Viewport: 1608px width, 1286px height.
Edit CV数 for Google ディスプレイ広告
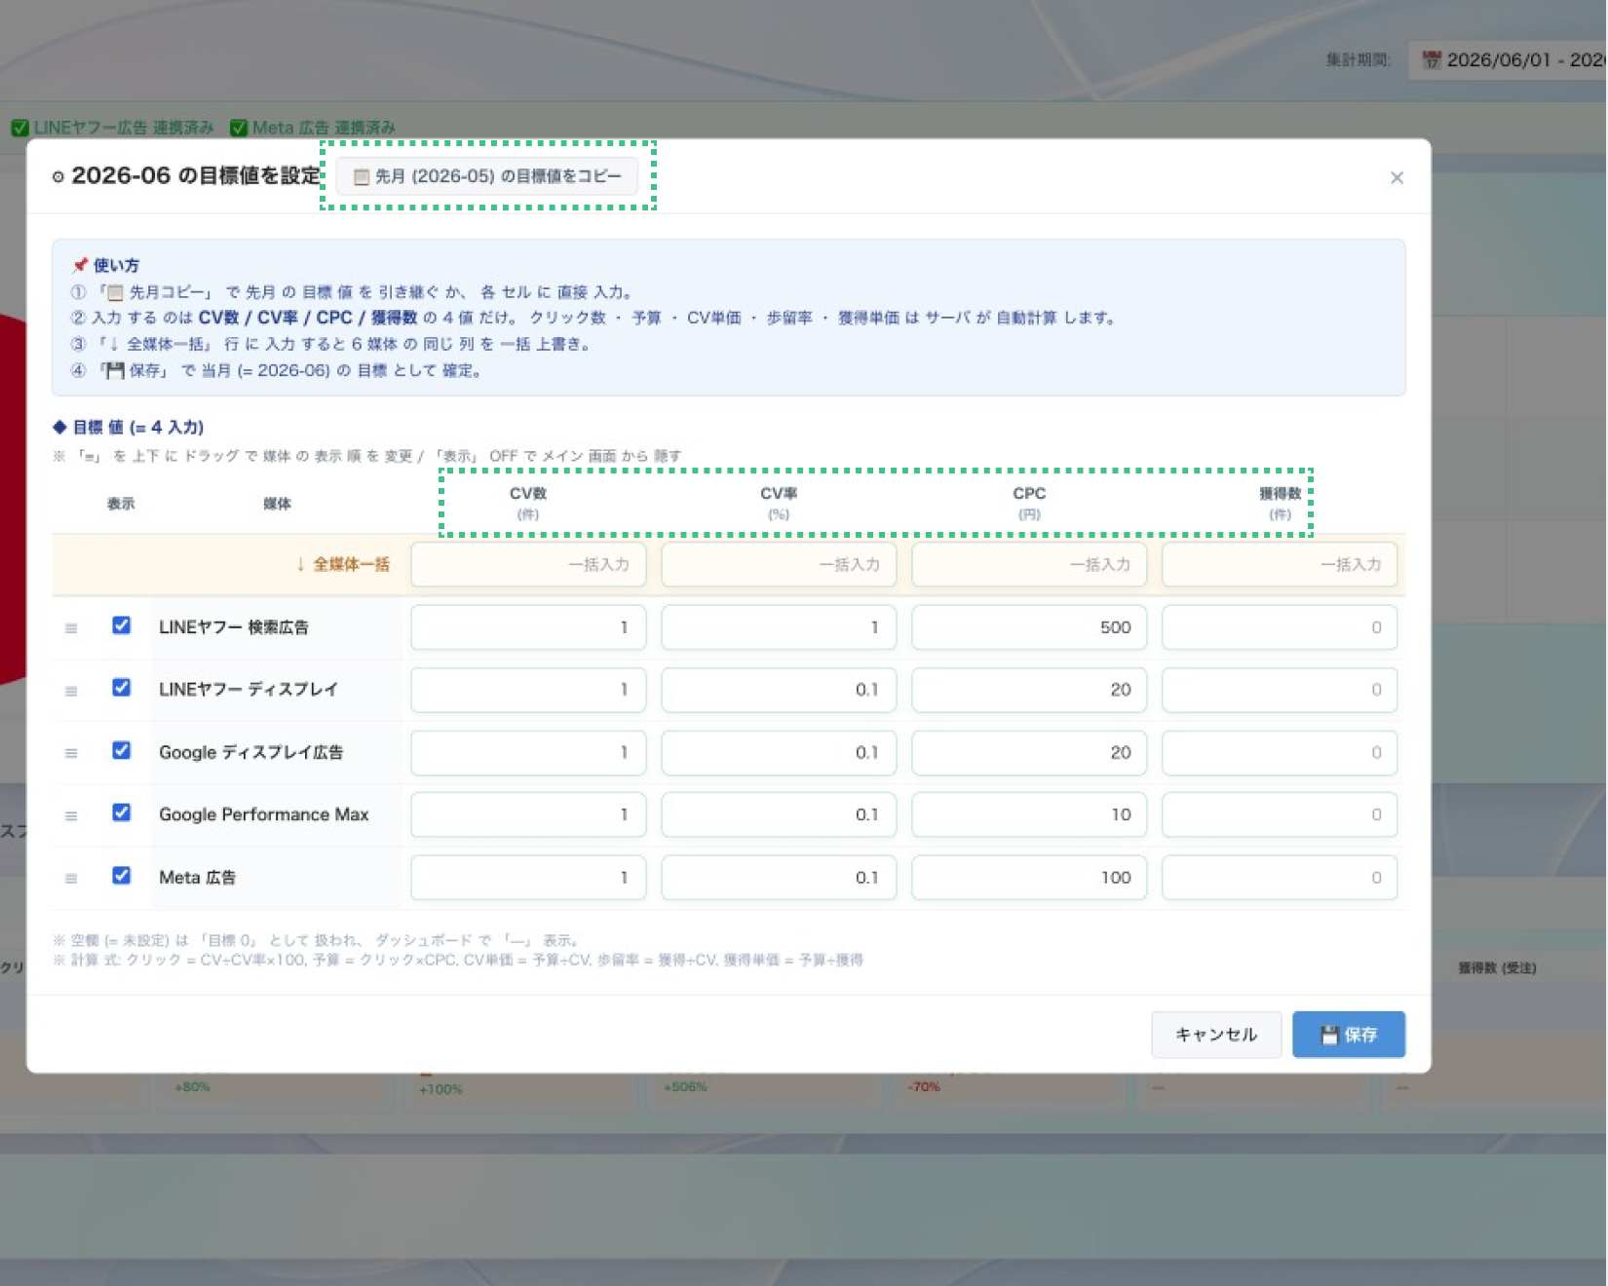pyautogui.click(x=528, y=753)
